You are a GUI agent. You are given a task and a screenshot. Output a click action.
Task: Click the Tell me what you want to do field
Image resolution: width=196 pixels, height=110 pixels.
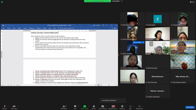(67, 28)
